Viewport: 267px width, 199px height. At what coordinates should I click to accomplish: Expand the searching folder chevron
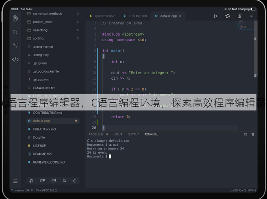(x=78, y=30)
